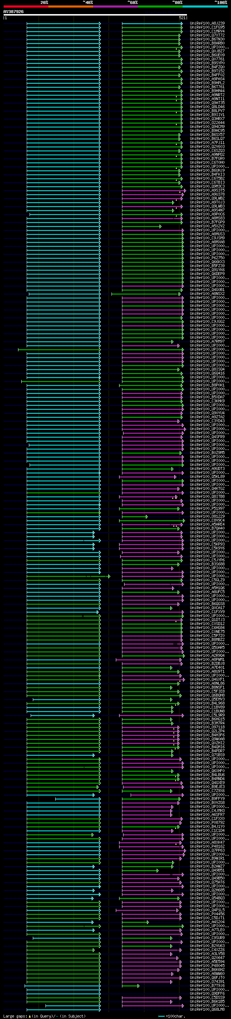Click the orange ~40% identity legend segment

click(71, 7)
